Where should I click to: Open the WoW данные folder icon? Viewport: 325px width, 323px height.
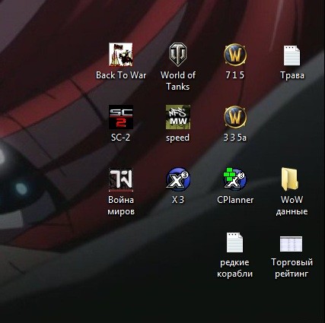289,179
